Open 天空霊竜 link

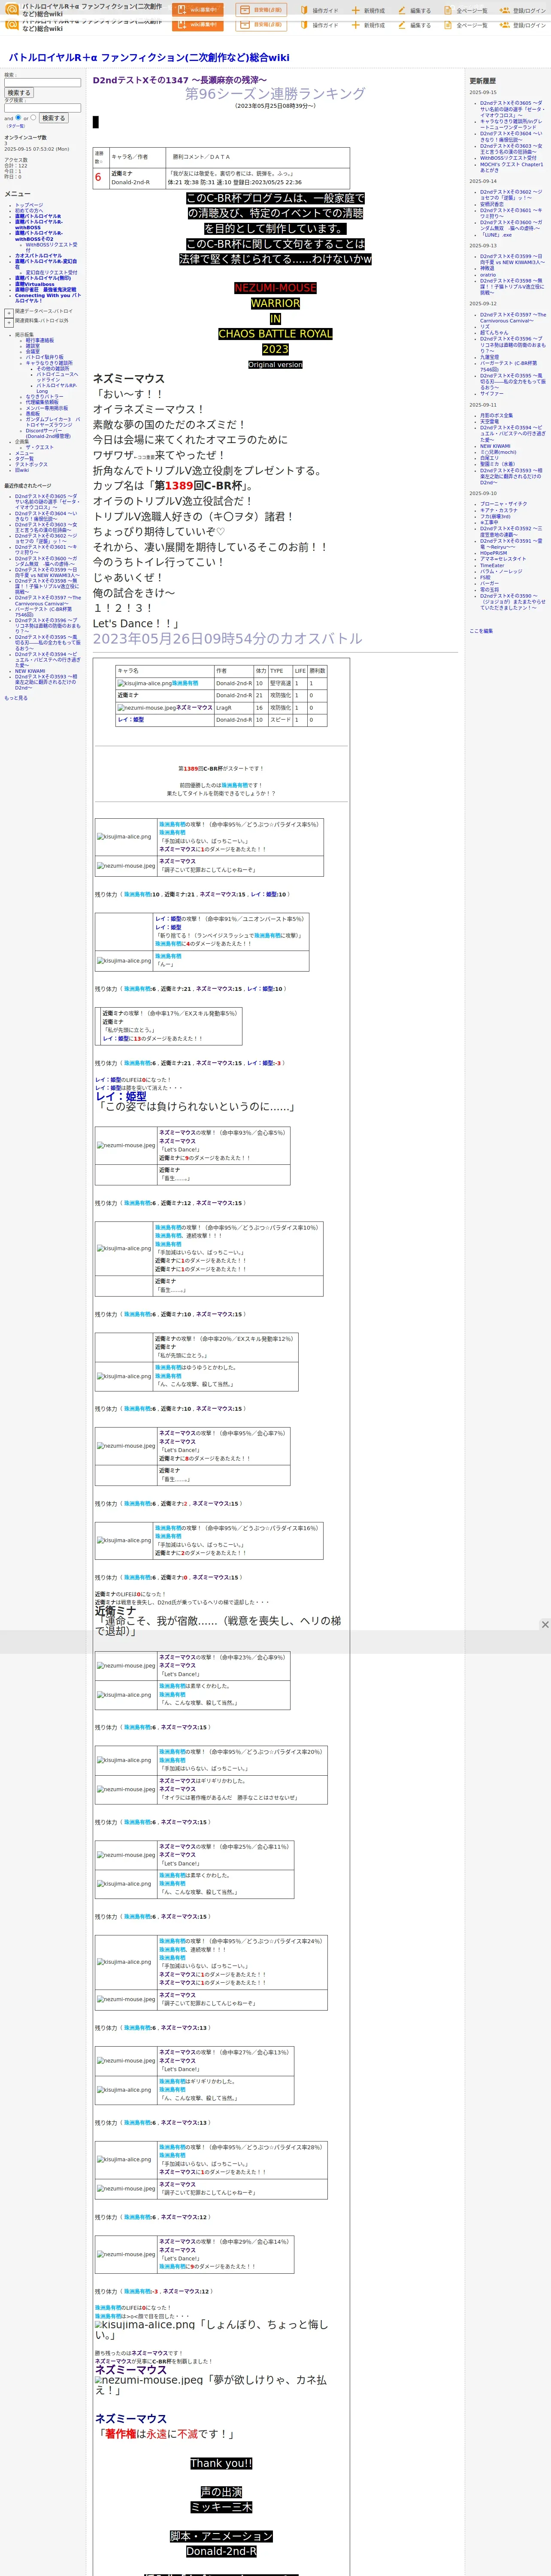click(489, 421)
